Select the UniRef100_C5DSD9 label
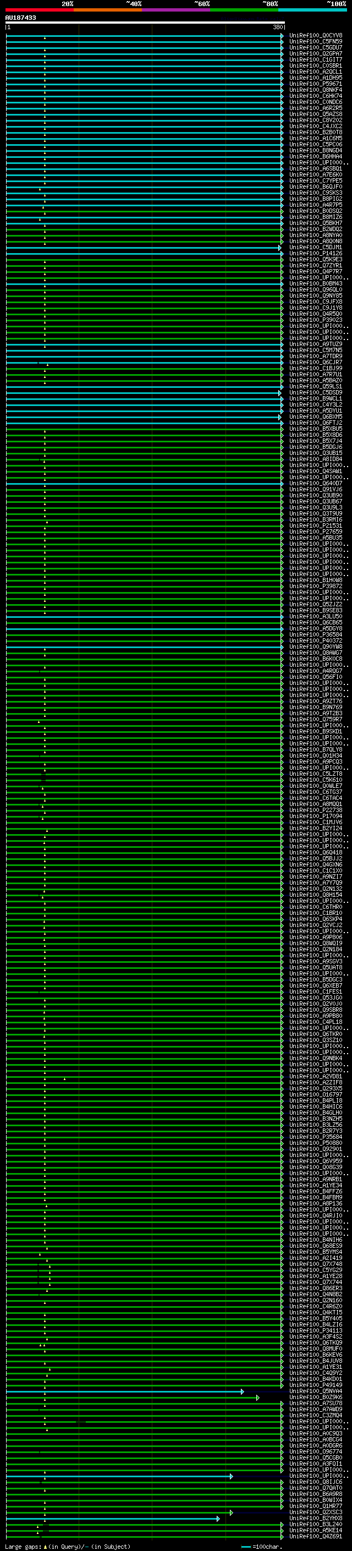The image size is (352, 1551). click(x=316, y=393)
